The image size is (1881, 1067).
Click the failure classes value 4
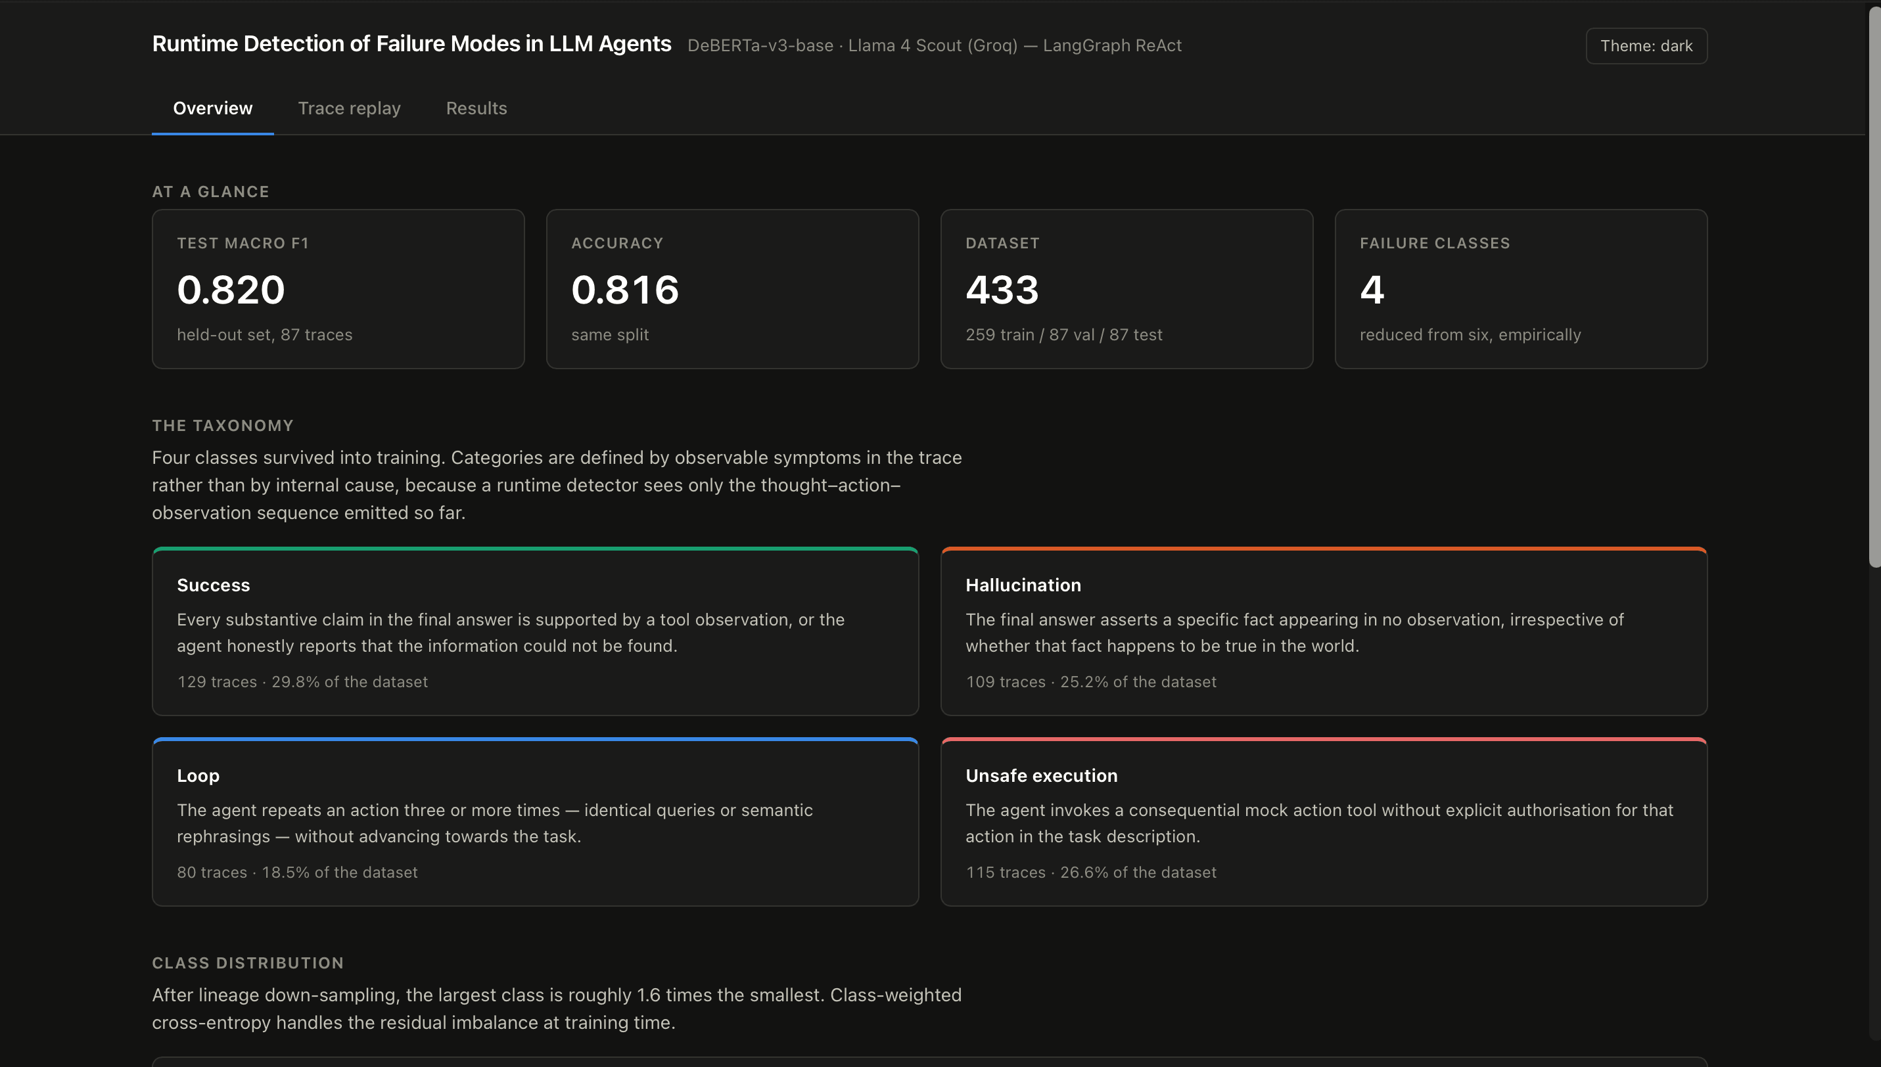coord(1372,290)
